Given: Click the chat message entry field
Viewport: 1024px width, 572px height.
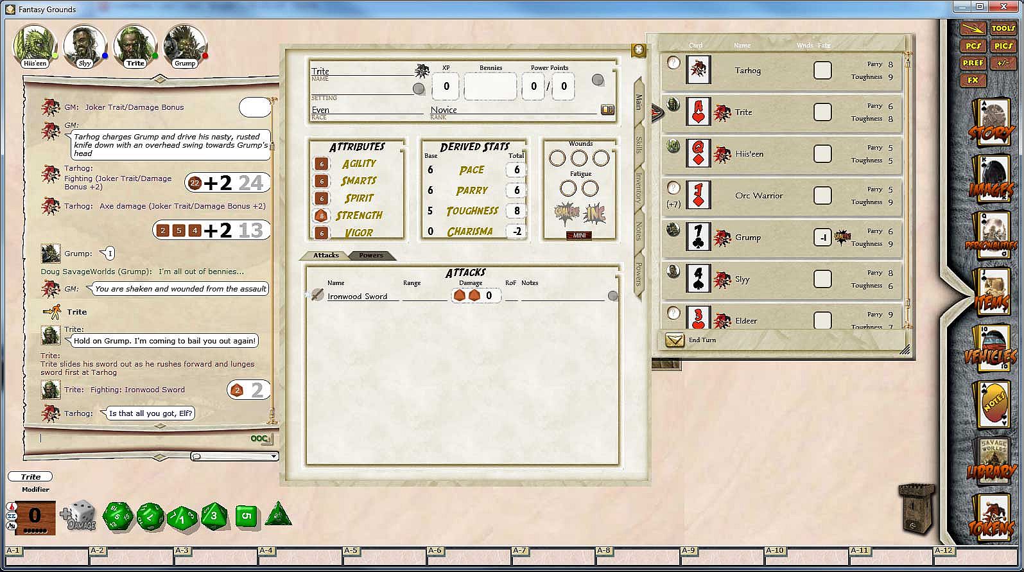Looking at the screenshot, I should 143,439.
